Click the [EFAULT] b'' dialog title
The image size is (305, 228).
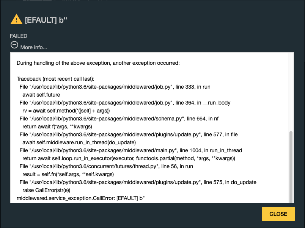click(x=46, y=20)
